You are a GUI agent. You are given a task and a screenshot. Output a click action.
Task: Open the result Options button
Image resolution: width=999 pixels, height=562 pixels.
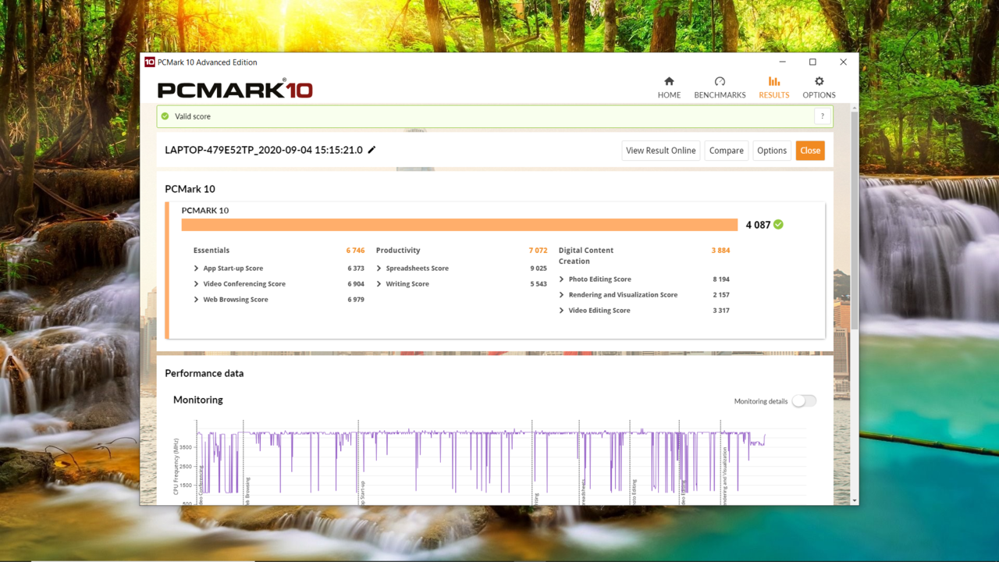771,151
